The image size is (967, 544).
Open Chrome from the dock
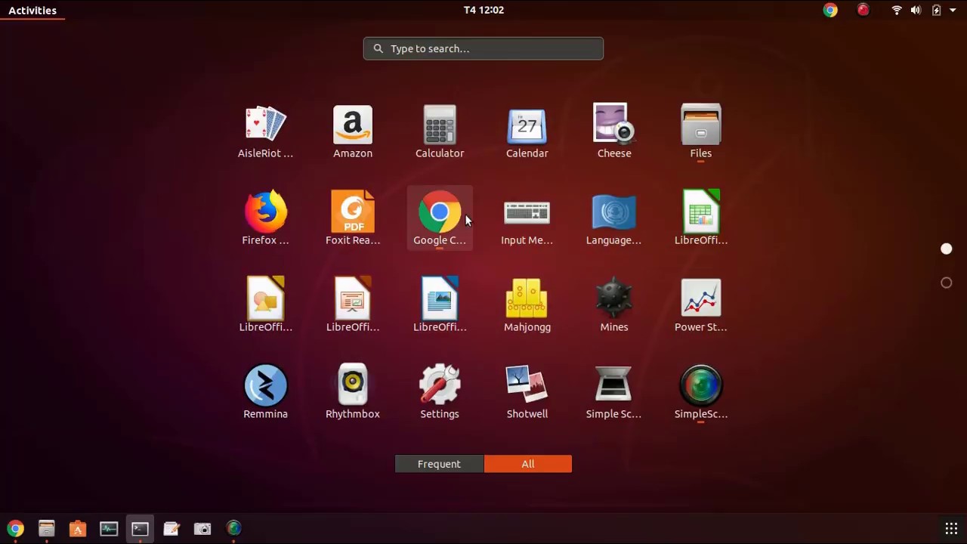(15, 528)
